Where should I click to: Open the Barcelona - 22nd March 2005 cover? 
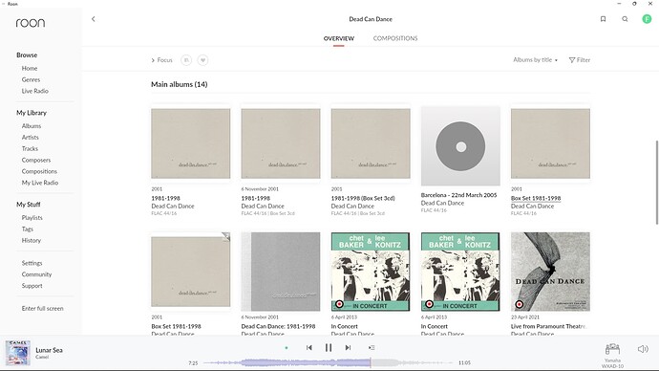tap(460, 146)
